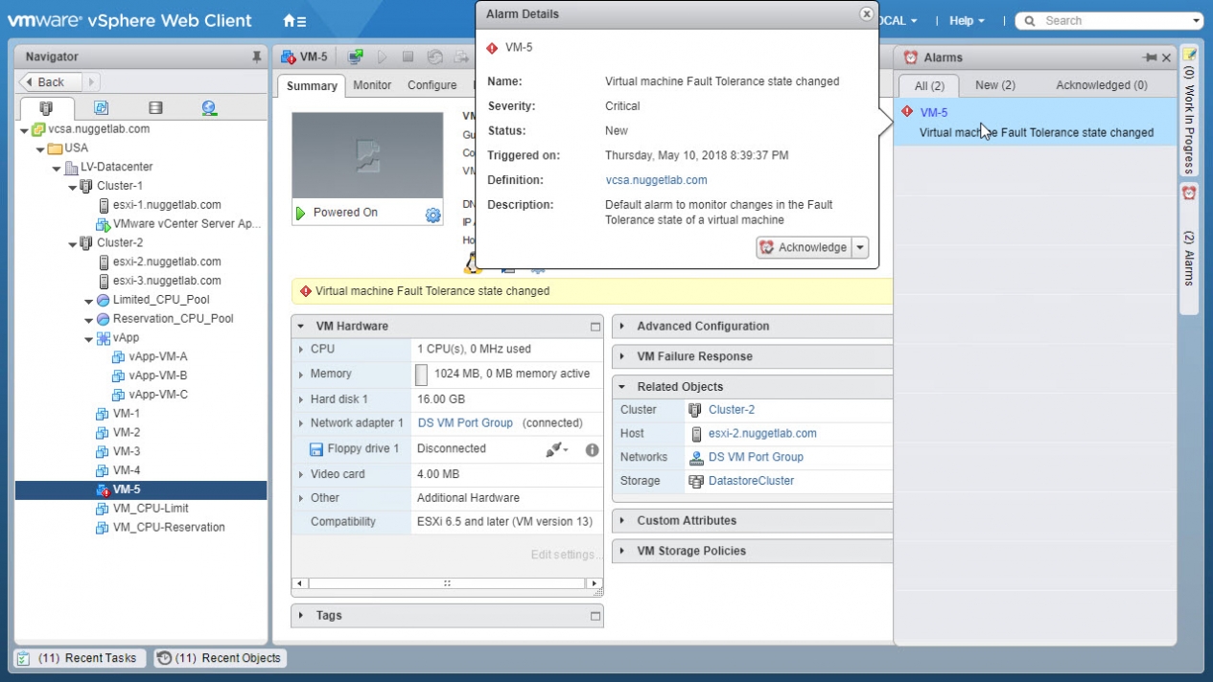Expand the CPU hardware row
The height and width of the screenshot is (682, 1213).
point(301,350)
